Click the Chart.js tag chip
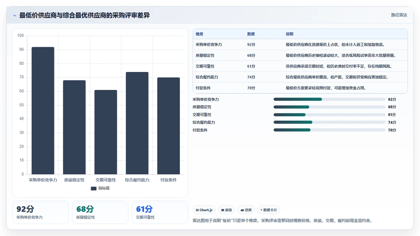Screen dimensions: 420x236 (204, 210)
